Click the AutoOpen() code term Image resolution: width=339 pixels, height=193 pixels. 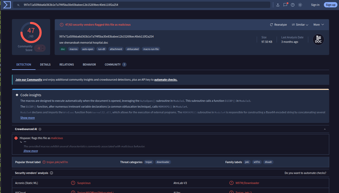[148, 101]
